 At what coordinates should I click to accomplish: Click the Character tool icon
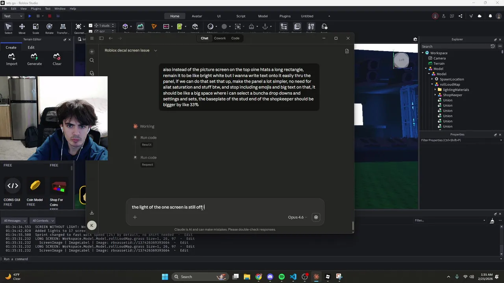tap(154, 27)
